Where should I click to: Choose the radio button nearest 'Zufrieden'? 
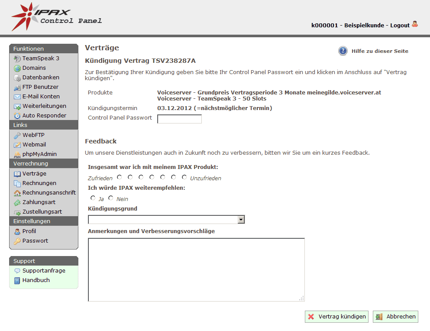click(x=119, y=177)
